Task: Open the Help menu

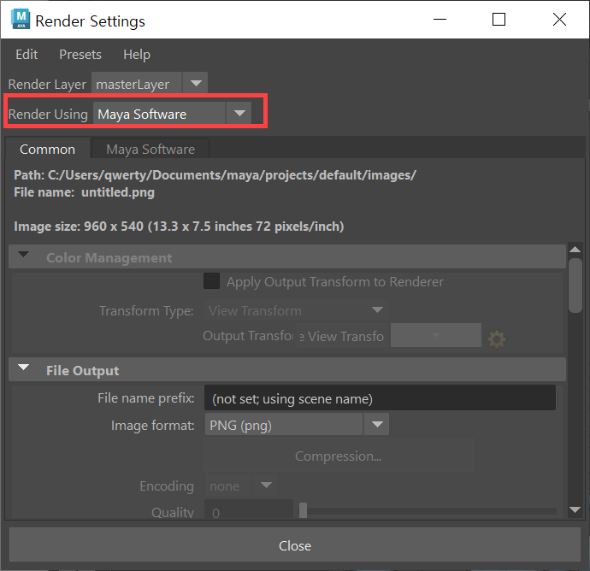Action: [137, 55]
